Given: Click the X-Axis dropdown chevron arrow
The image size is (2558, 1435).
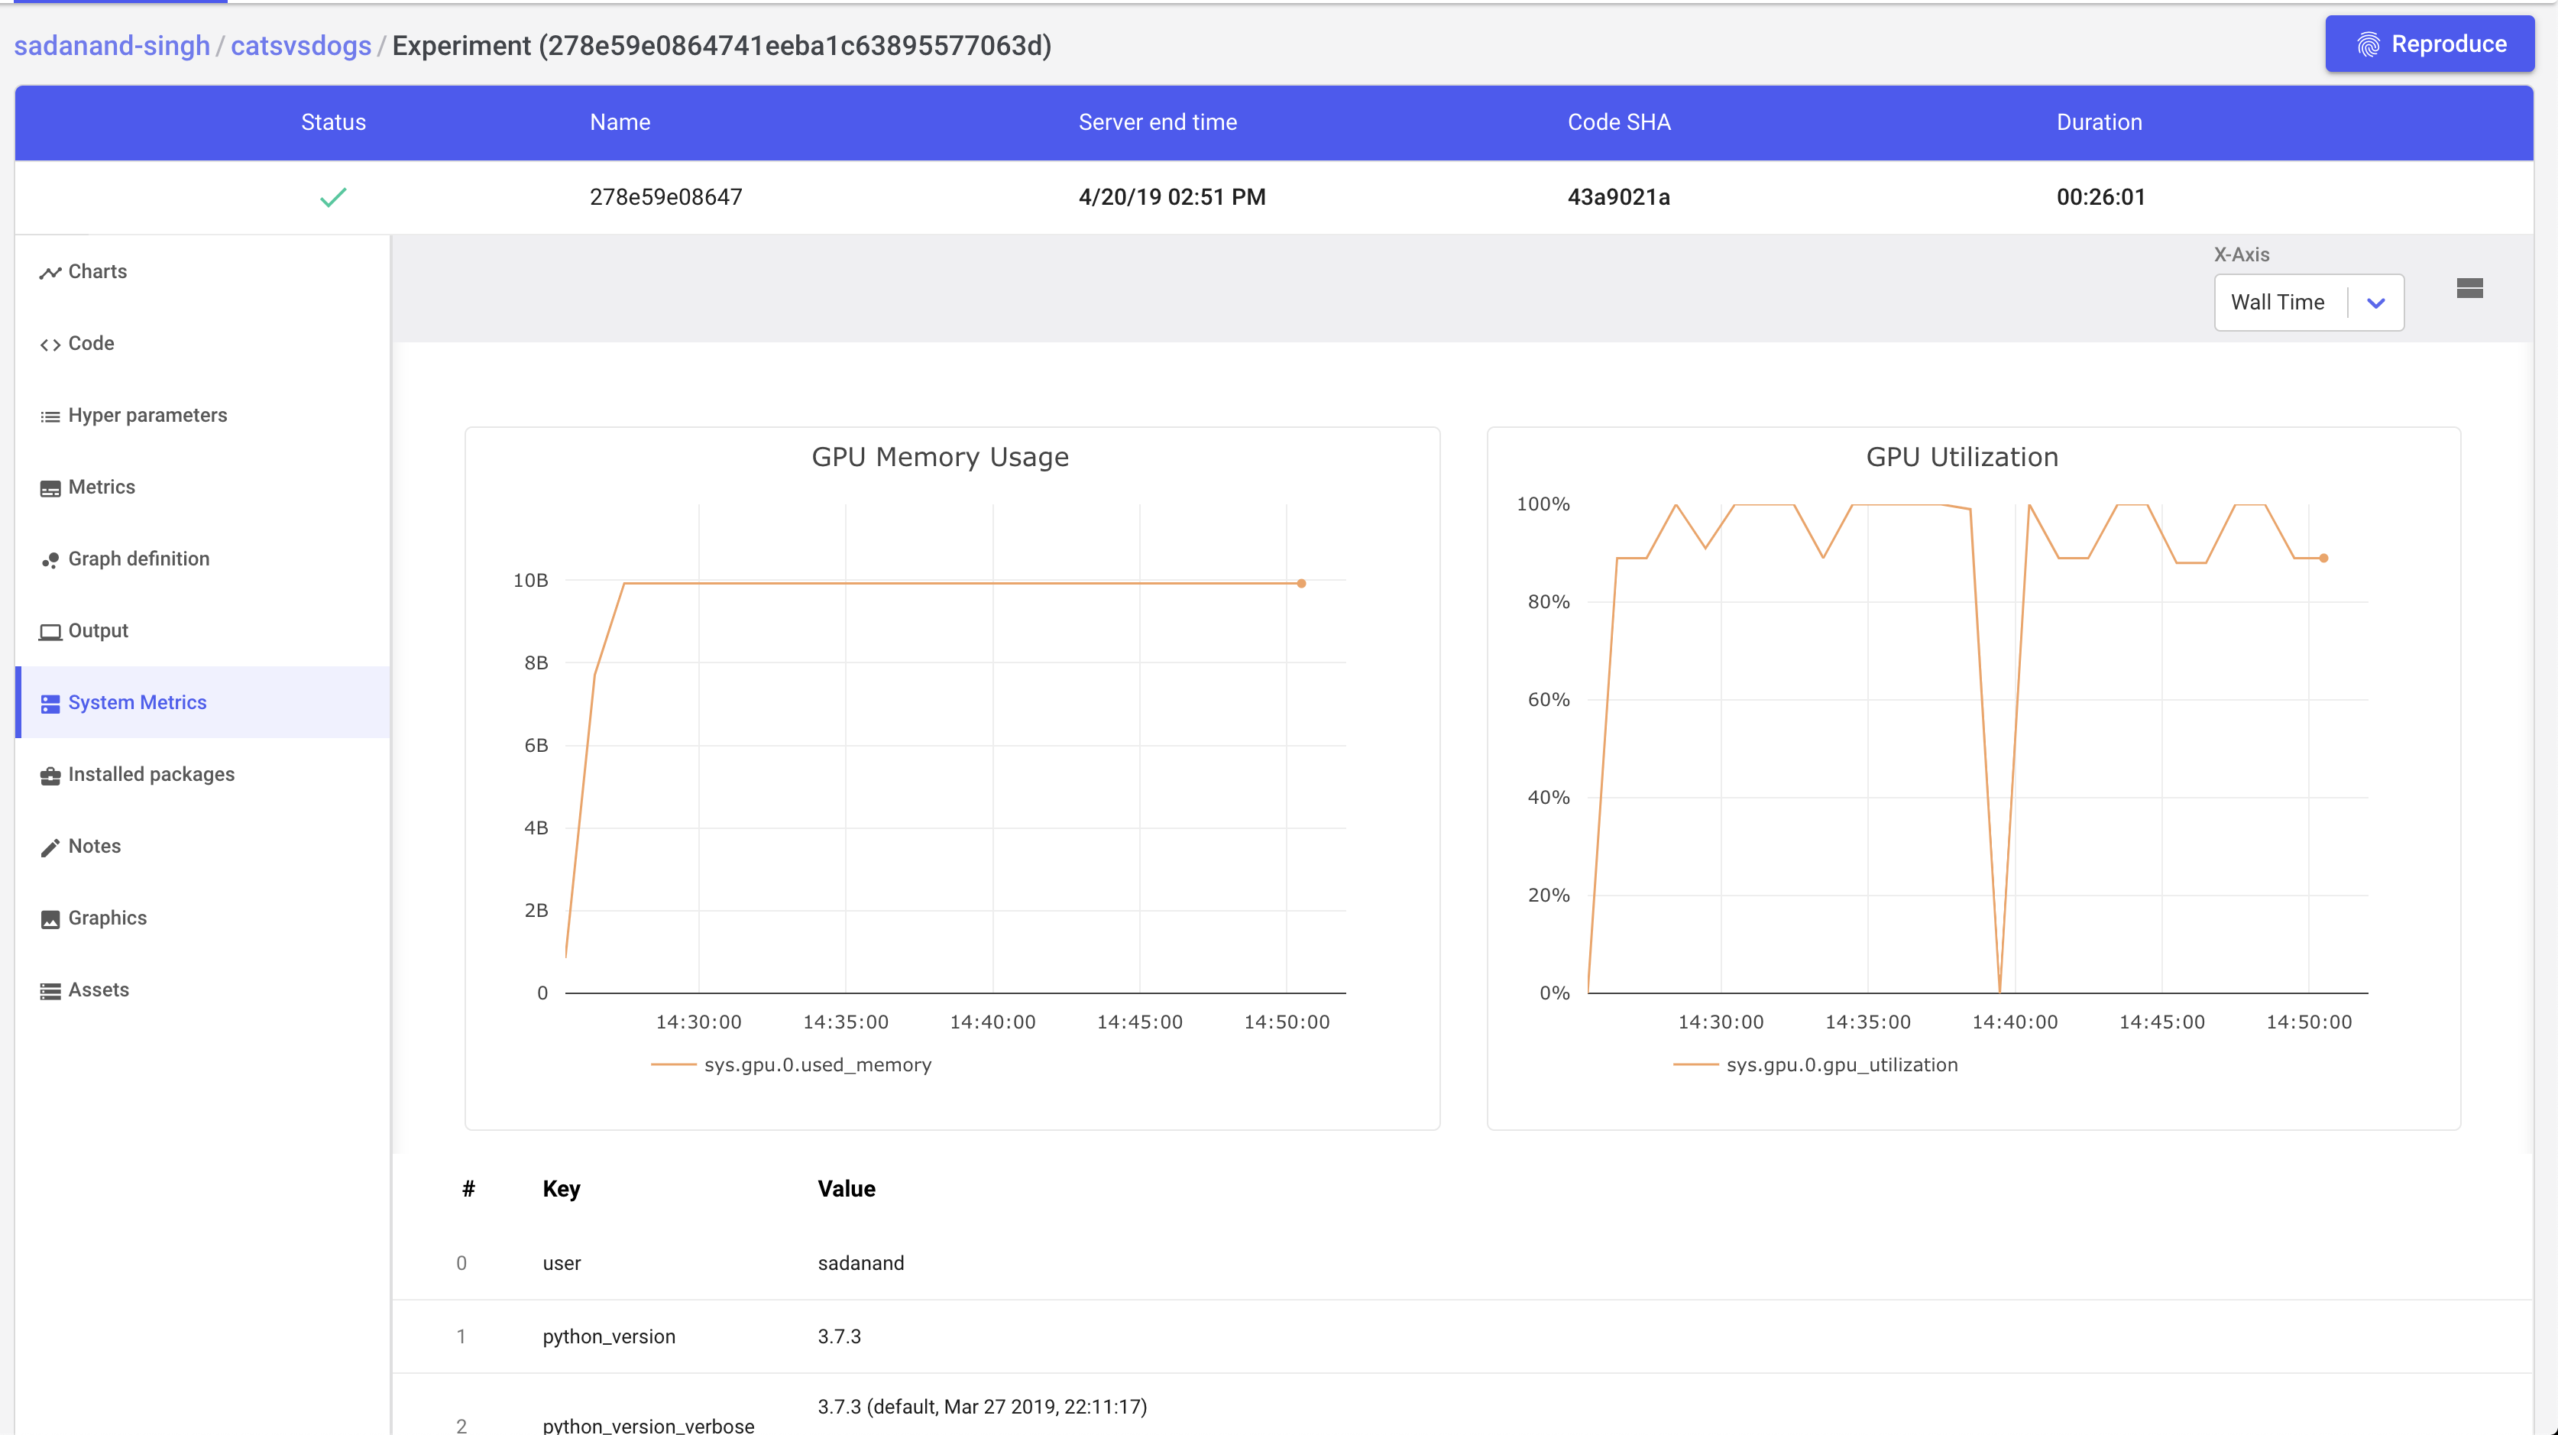Looking at the screenshot, I should click(2375, 303).
